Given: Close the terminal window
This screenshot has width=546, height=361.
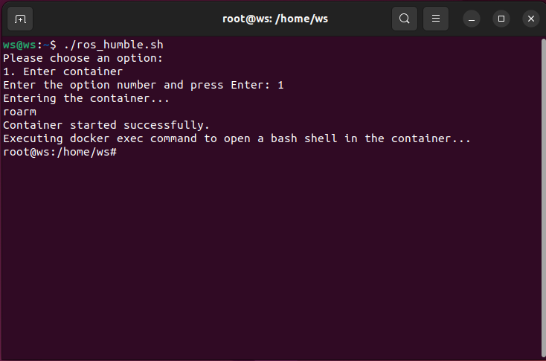Looking at the screenshot, I should point(530,19).
